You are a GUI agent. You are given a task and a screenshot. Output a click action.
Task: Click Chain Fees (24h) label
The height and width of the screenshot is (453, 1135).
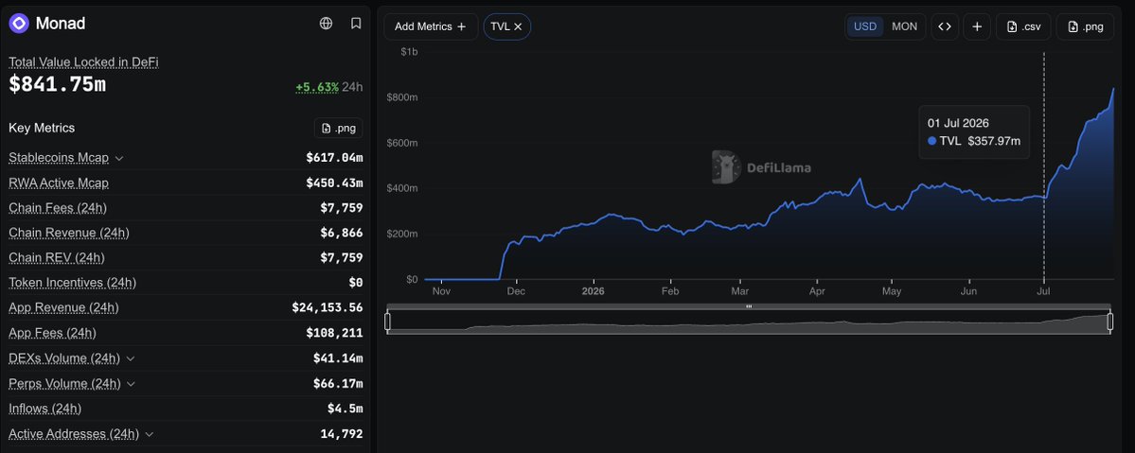(x=58, y=208)
